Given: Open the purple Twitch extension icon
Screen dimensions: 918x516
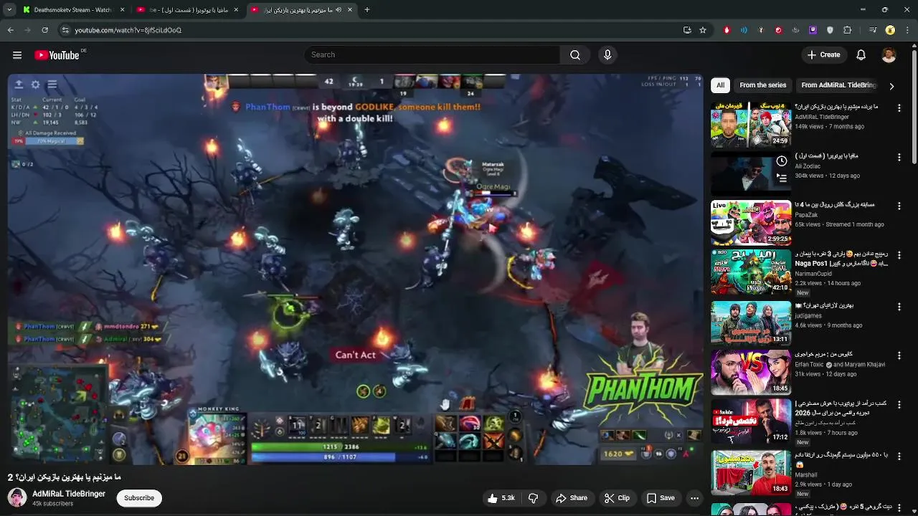Looking at the screenshot, I should 813,30.
